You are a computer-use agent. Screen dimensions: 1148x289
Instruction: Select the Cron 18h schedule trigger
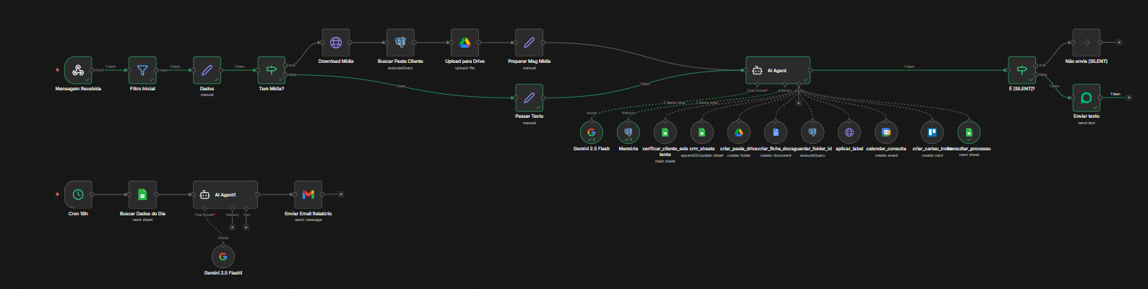78,194
